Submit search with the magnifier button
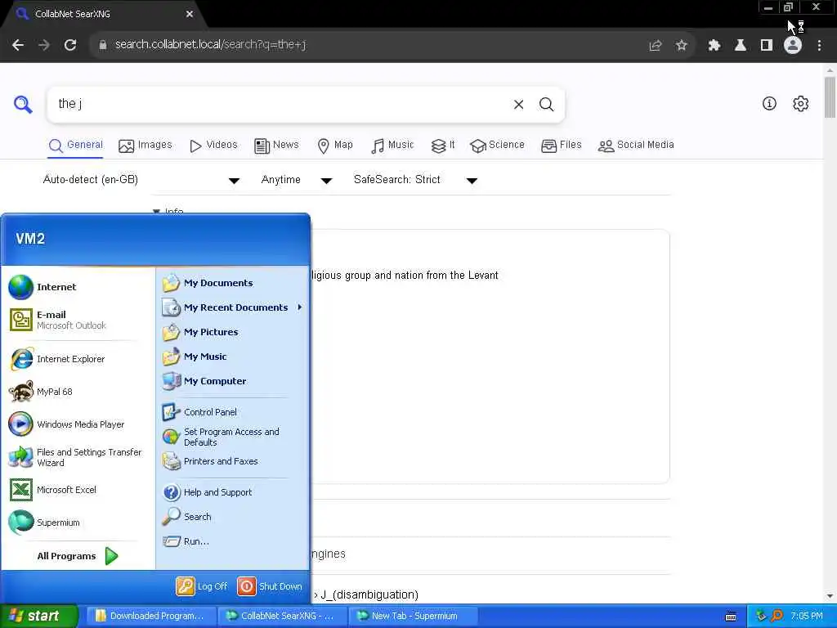 pyautogui.click(x=546, y=104)
